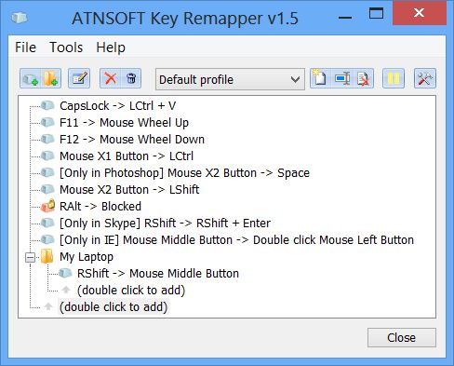Click the create new profile icon
454x366 pixels.
pyautogui.click(x=320, y=78)
